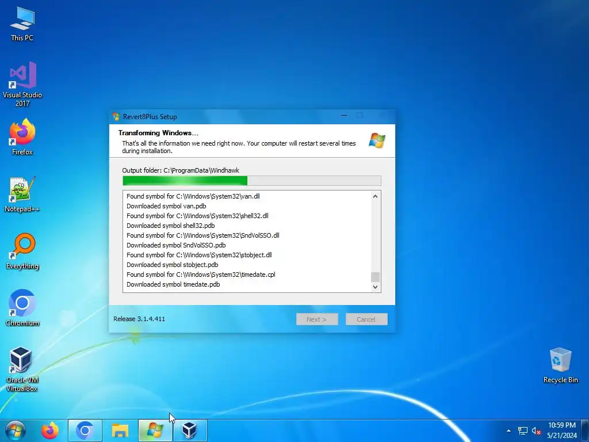The width and height of the screenshot is (589, 442).
Task: Click the network tray icon
Action: pyautogui.click(x=522, y=430)
